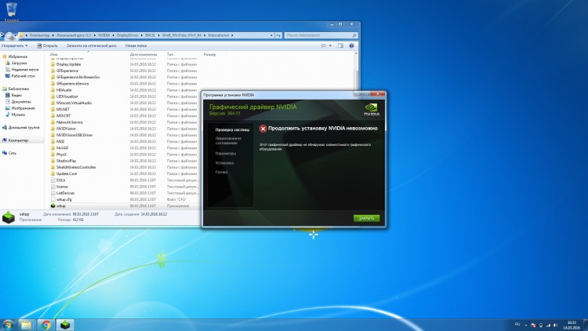Click red error icon in NVIDIA installer

(x=263, y=129)
